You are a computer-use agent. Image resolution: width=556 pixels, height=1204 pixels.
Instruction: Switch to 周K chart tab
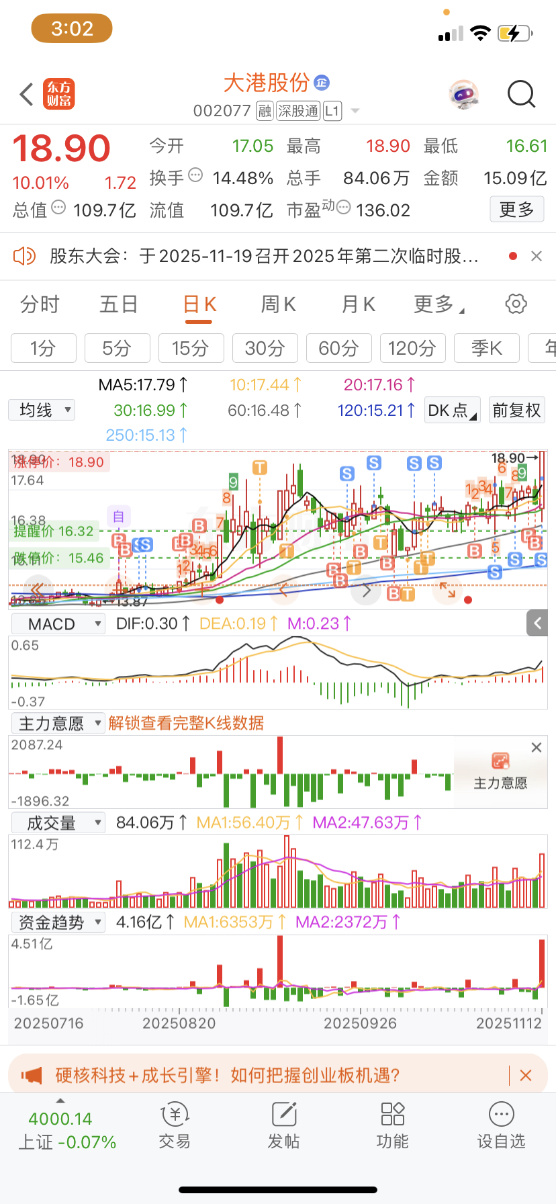click(x=279, y=304)
